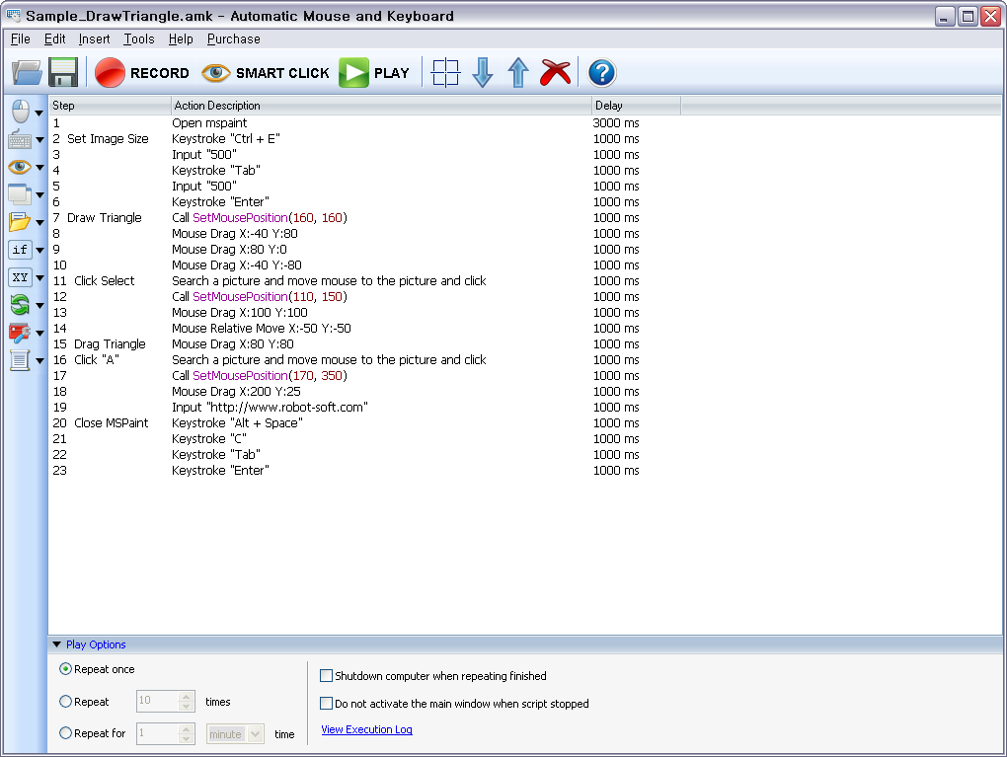The image size is (1007, 757).
Task: Select step 14 Mouse Relative Move row
Action: pos(524,328)
